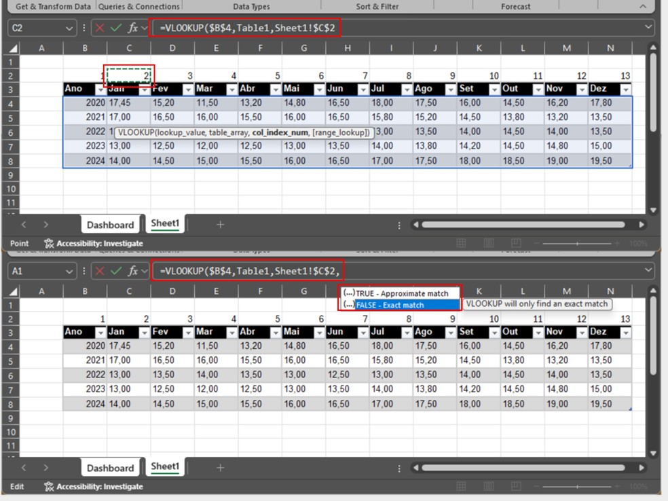Click the New sheet plus icon in the Point-mode window
Screen dimensions: 668x501
[x=220, y=224]
